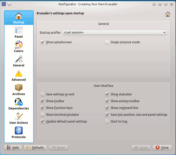Open Protocols KDE icon

pyautogui.click(x=19, y=131)
